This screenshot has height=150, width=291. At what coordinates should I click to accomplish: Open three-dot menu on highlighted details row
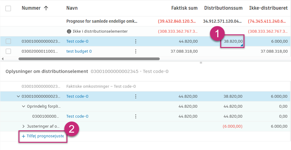136,96
